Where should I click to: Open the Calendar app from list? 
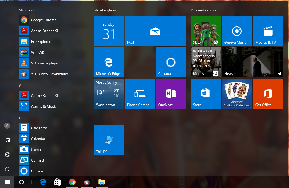pos(44,139)
